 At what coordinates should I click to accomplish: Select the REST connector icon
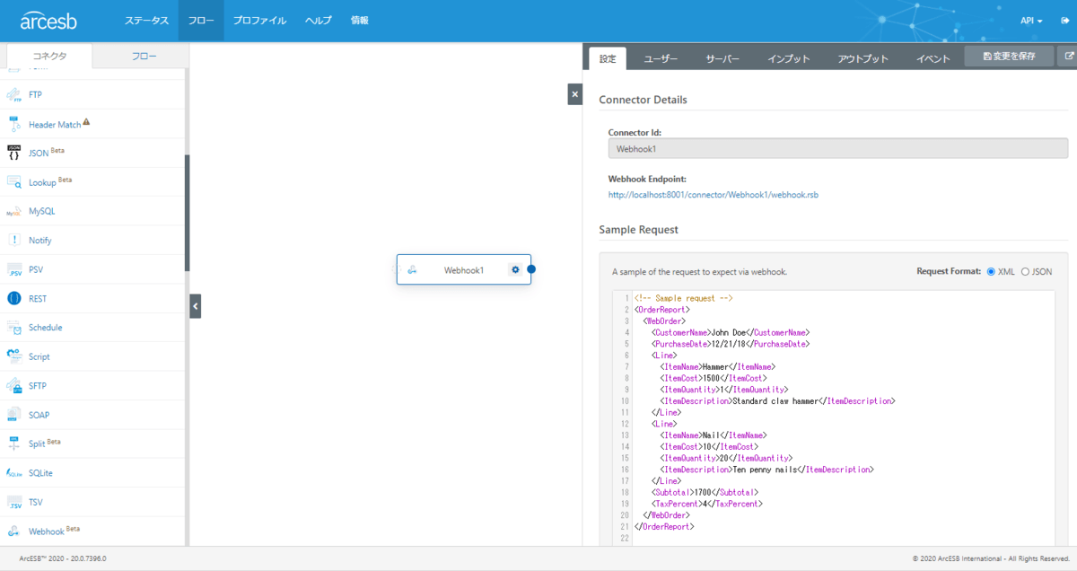click(14, 298)
